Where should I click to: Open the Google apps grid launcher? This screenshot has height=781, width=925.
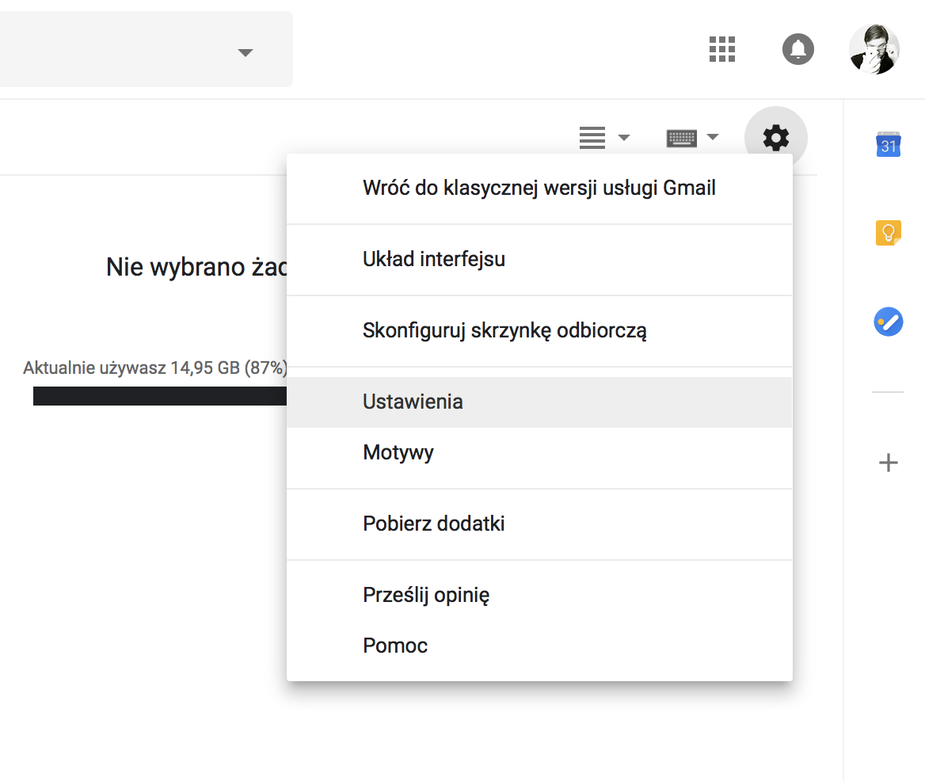click(x=722, y=49)
